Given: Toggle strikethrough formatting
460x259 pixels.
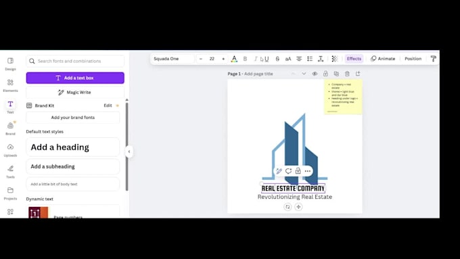Looking at the screenshot, I should (277, 59).
